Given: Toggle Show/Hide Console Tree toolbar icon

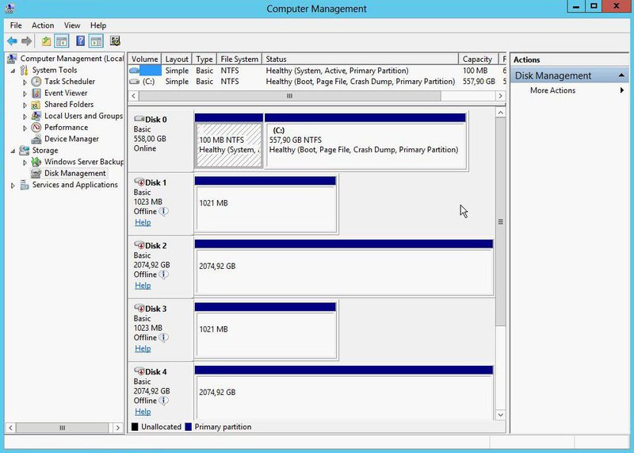Looking at the screenshot, I should 62,41.
